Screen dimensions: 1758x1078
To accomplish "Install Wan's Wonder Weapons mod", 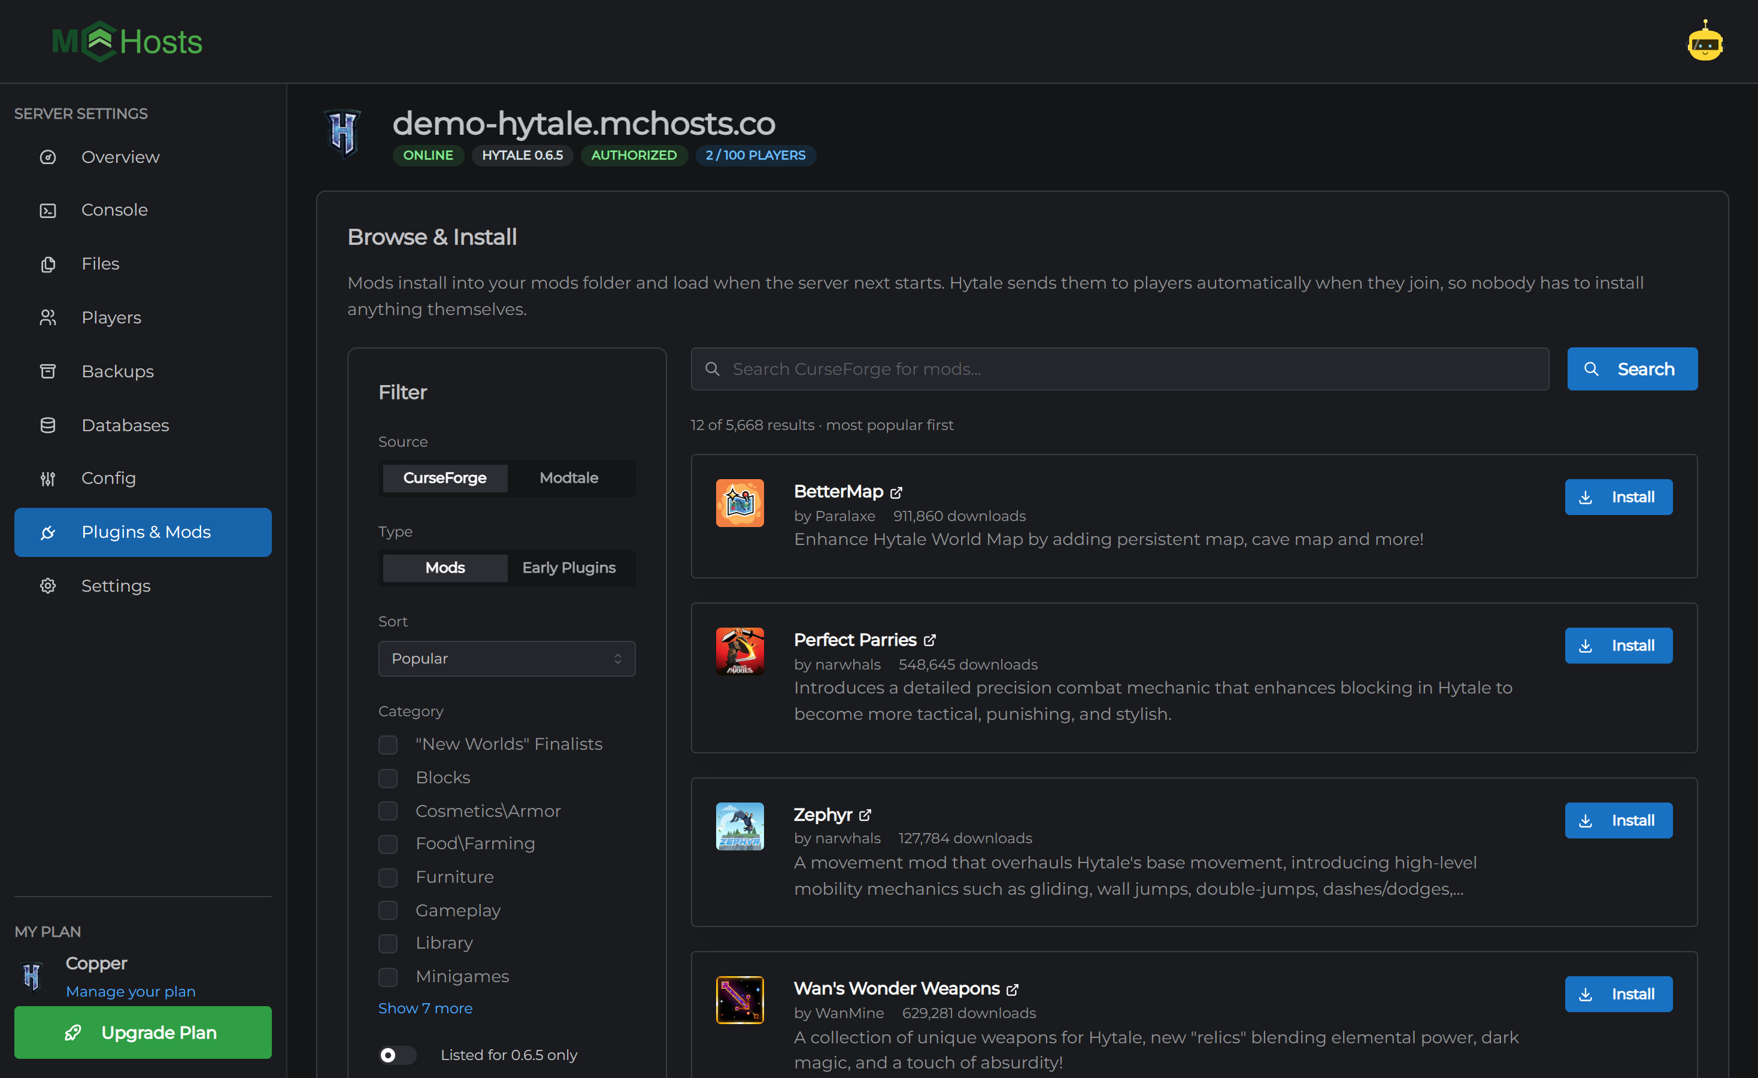I will 1618,995.
